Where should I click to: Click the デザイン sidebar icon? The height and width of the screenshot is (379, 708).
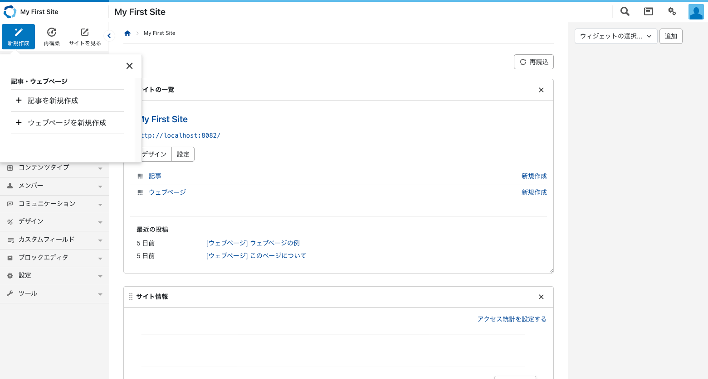(10, 222)
